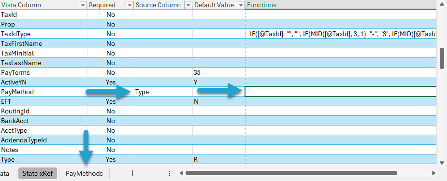Open the Vista Column filter dropdown
This screenshot has height=181, width=447.
(83, 5)
